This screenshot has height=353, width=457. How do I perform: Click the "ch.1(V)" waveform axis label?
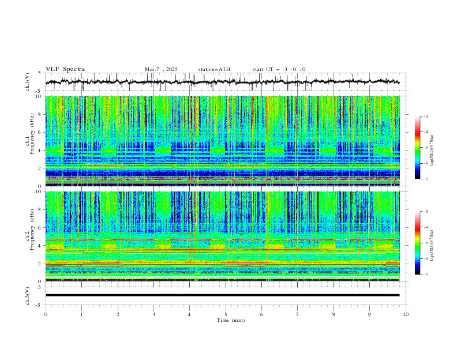click(28, 82)
